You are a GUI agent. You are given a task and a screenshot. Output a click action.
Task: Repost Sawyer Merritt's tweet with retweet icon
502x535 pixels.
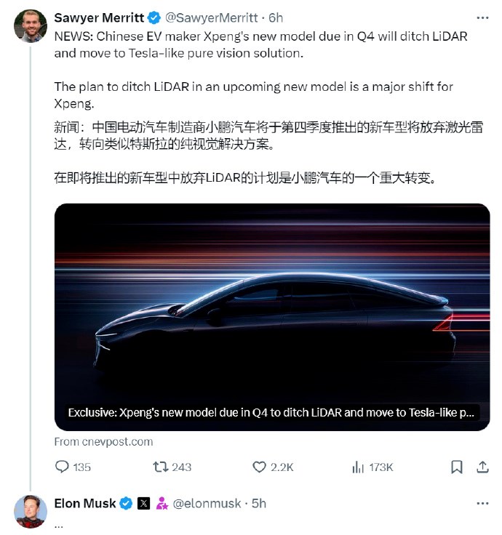point(160,467)
